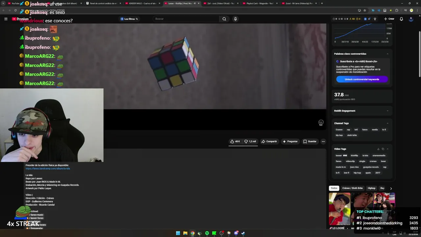Click the spain video tag
Screen dimensions: 421x237
368,173
